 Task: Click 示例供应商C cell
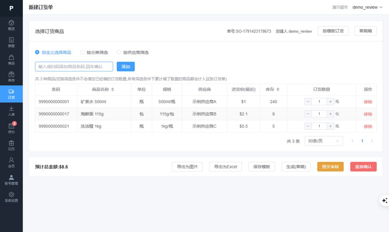(204, 126)
